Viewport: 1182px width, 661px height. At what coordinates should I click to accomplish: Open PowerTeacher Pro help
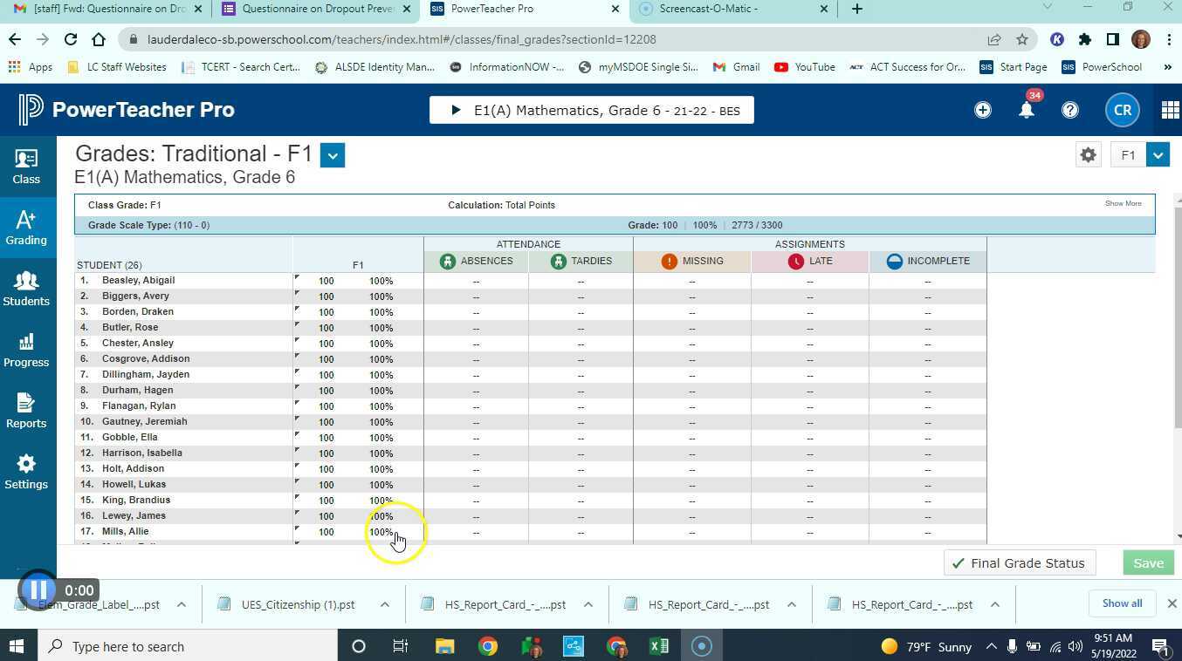1070,110
